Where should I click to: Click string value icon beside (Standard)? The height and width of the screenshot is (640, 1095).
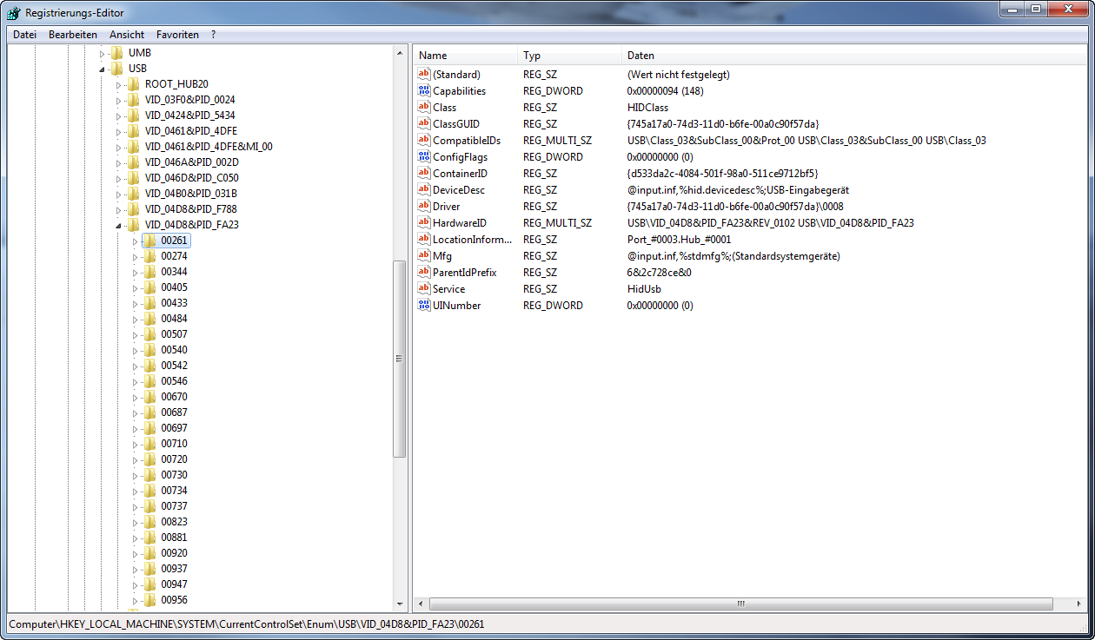(424, 75)
